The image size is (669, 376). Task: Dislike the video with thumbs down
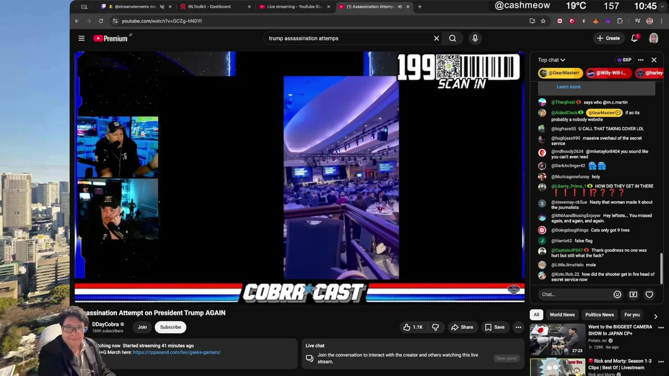pos(435,327)
